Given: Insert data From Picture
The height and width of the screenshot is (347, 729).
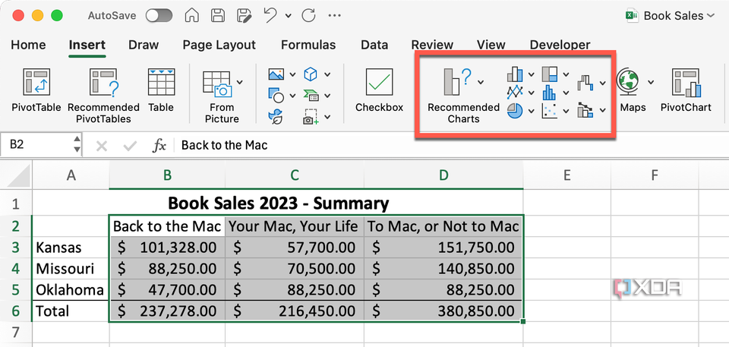Looking at the screenshot, I should tap(222, 96).
